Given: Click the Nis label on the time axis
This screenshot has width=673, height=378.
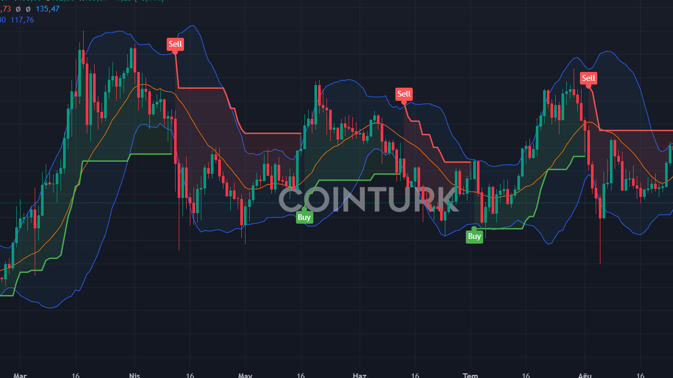Looking at the screenshot, I should (x=135, y=375).
